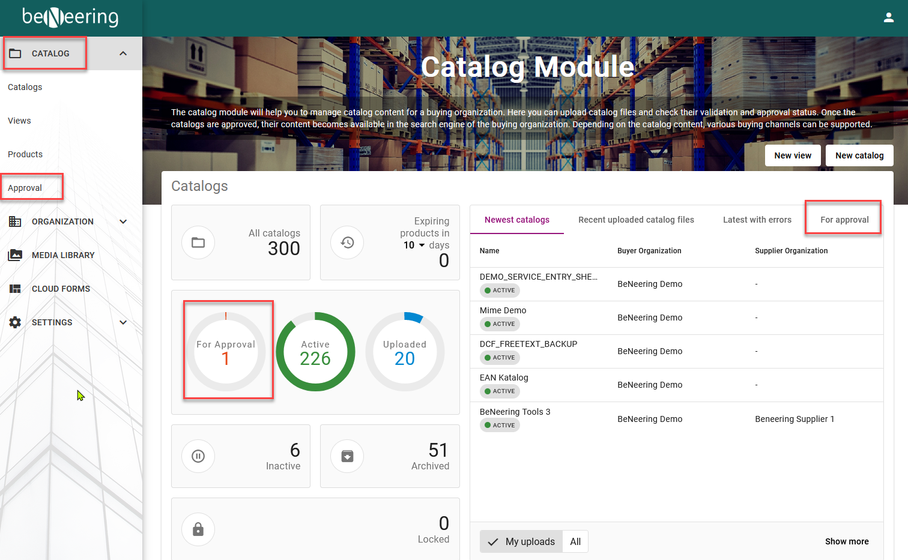Open the All catalogs 300 card
Image resolution: width=908 pixels, height=560 pixels.
click(x=241, y=242)
